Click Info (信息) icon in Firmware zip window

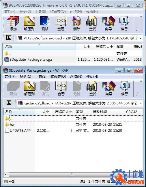[124, 23]
